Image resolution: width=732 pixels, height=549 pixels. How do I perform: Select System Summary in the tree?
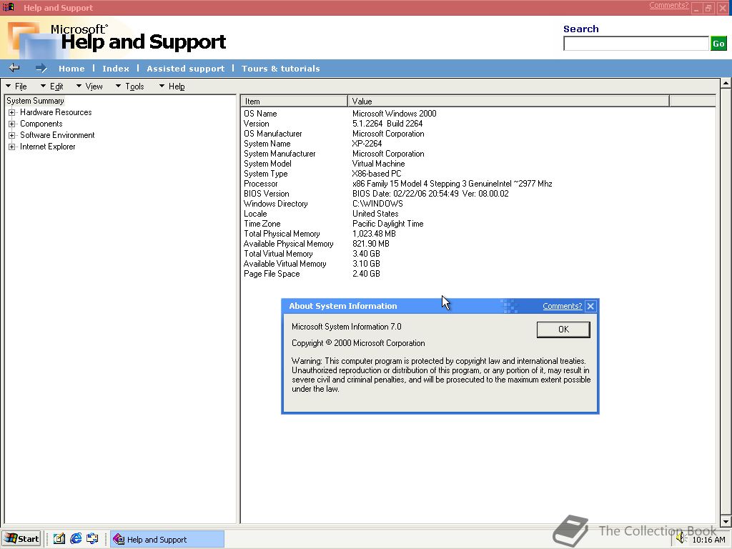tap(35, 101)
